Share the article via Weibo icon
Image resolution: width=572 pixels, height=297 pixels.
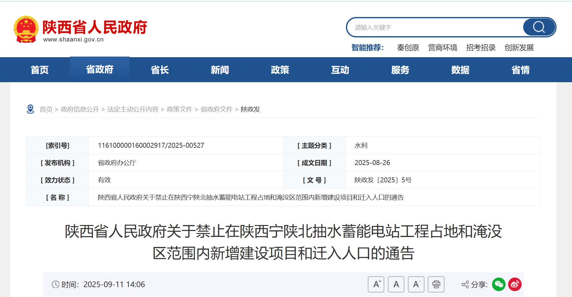(515, 284)
